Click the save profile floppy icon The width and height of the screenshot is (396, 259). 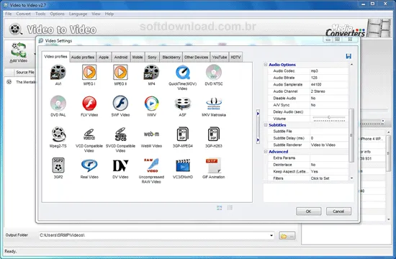pos(348,56)
